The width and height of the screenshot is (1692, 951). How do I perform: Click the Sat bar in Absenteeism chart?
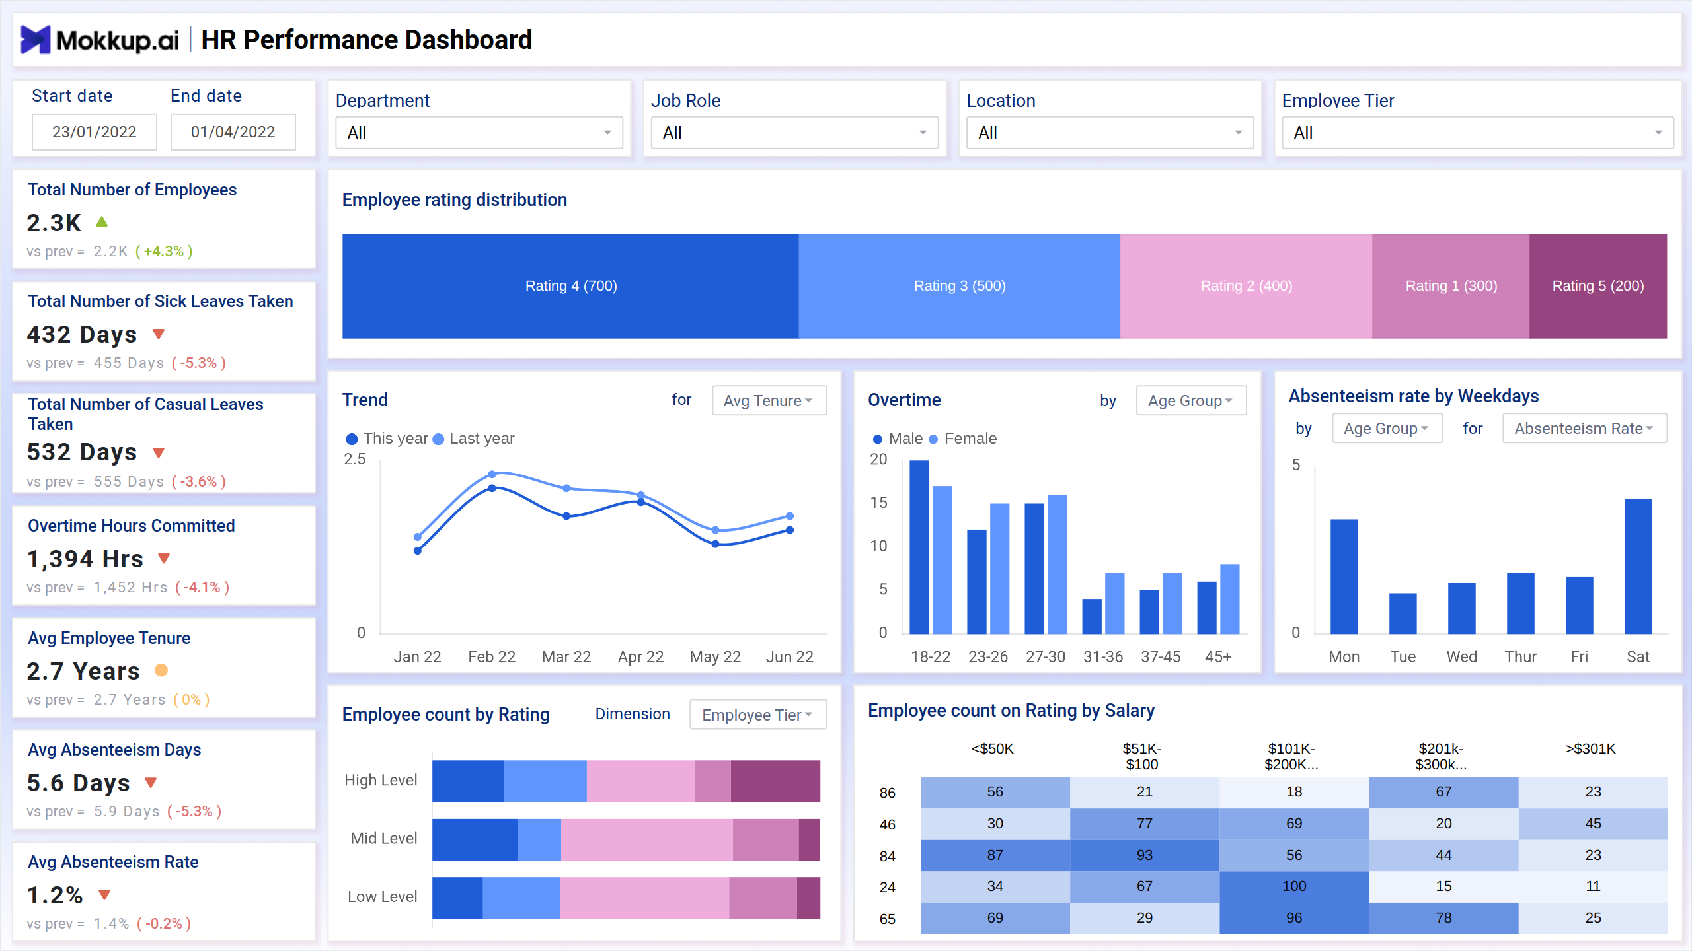[1638, 566]
